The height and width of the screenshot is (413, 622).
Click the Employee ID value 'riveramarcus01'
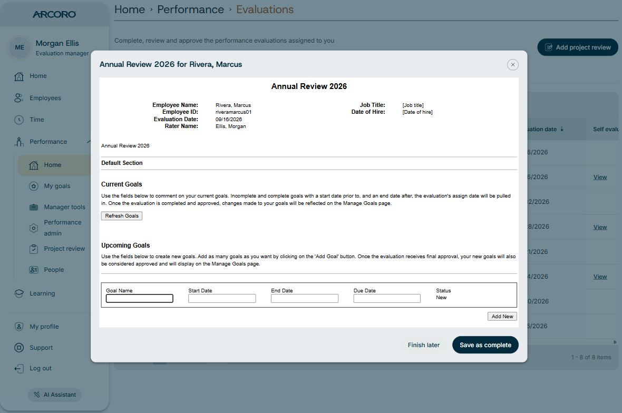234,112
